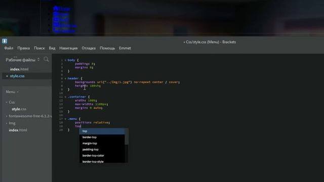Image resolution: width=324 pixels, height=182 pixels.
Task: Expand the fontawesome-free-6.1.2 folder
Action: point(7,116)
